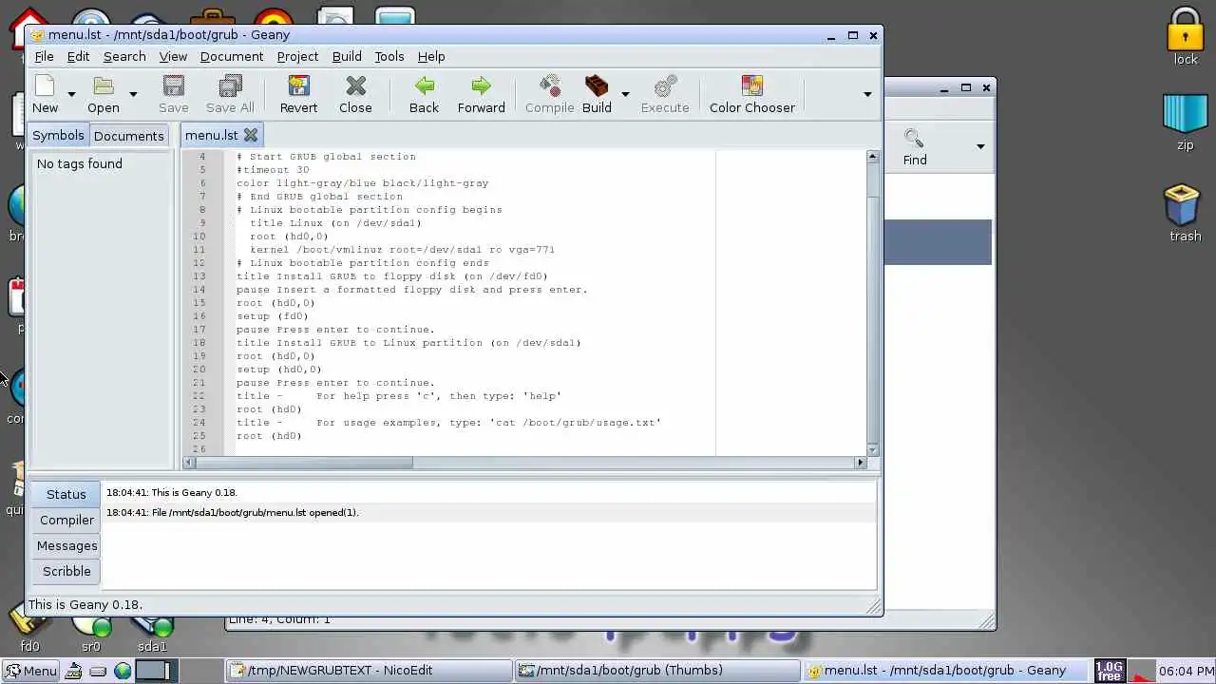The width and height of the screenshot is (1216, 684).
Task: Click the Menu start button in taskbar
Action: tap(30, 671)
